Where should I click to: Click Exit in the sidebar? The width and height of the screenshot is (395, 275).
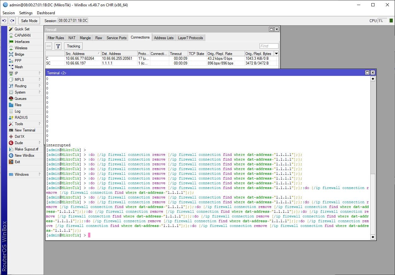pos(17,162)
